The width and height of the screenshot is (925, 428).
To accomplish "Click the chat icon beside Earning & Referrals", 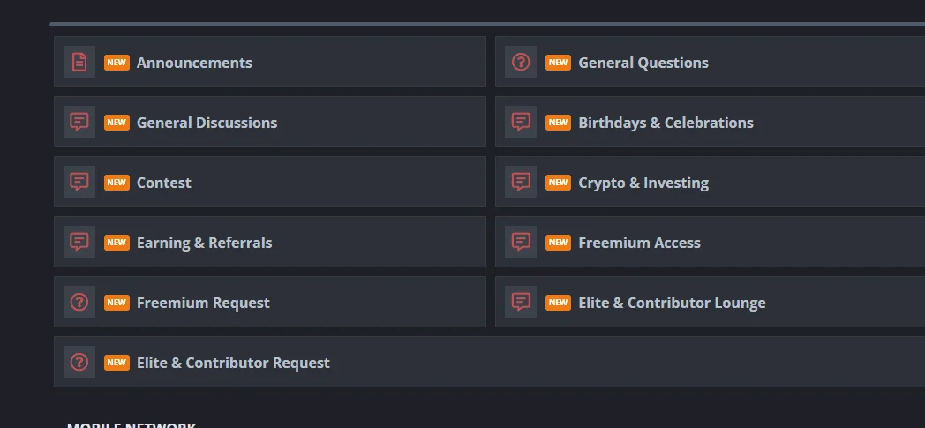I will [79, 242].
